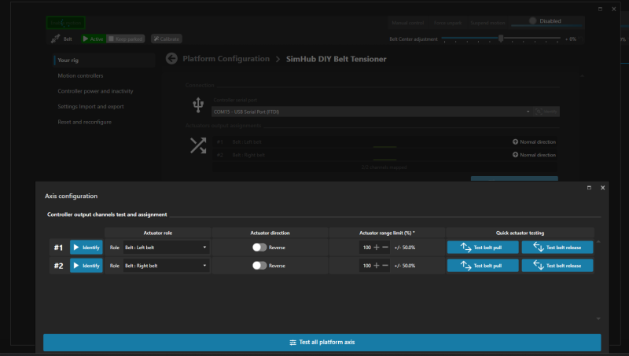The height and width of the screenshot is (356, 629).
Task: Select the #2 Right belt assignment row
Action: coord(385,155)
